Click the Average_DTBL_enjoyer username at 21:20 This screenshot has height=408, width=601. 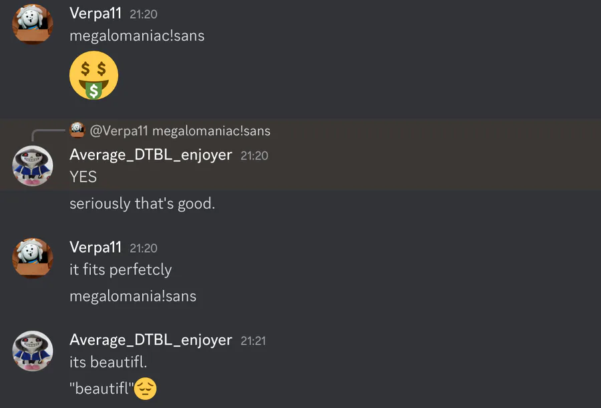(151, 155)
